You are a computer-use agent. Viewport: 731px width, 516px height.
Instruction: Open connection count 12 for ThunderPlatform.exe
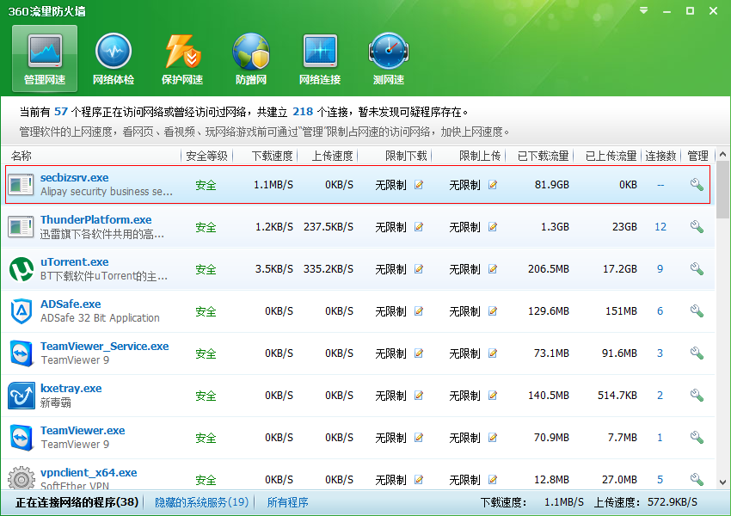click(660, 227)
